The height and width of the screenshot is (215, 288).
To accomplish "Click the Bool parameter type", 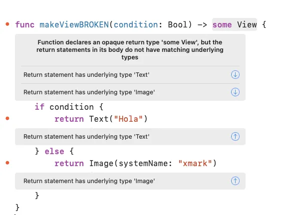I will click(x=178, y=24).
